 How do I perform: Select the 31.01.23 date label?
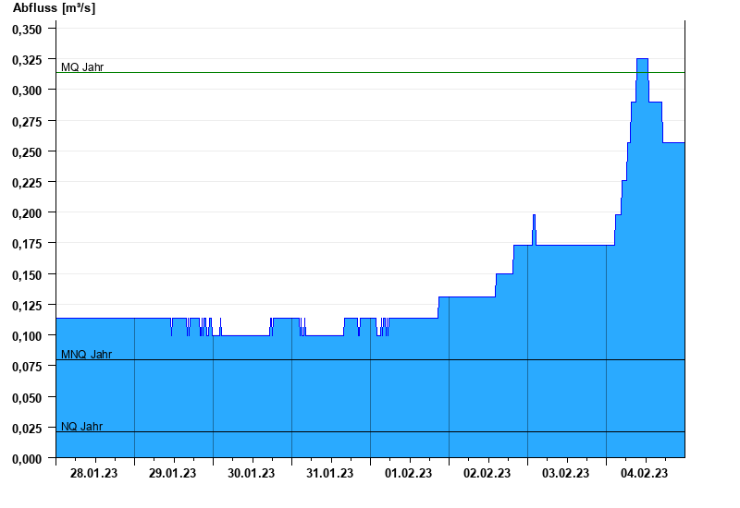[330, 474]
